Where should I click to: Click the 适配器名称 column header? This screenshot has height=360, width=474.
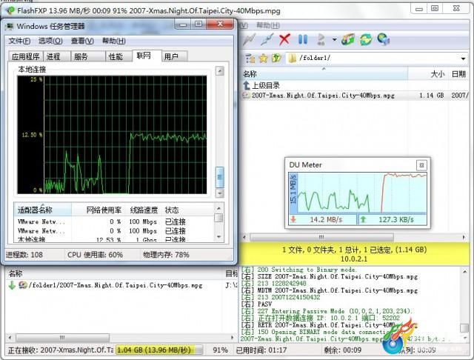pyautogui.click(x=43, y=210)
